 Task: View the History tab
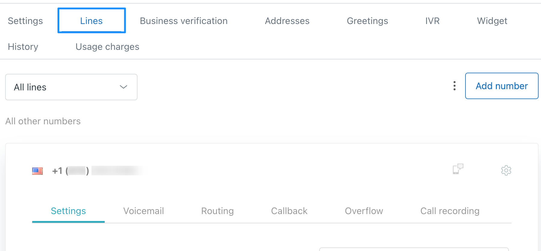coord(23,47)
